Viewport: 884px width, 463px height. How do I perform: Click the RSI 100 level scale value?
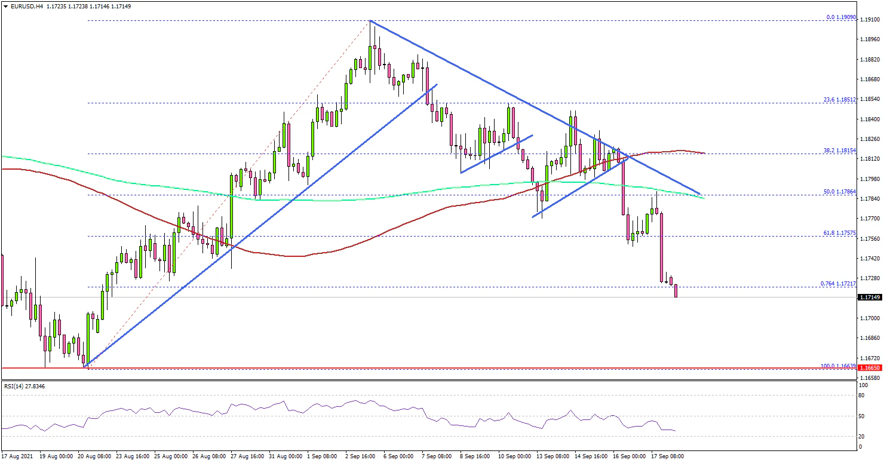862,386
